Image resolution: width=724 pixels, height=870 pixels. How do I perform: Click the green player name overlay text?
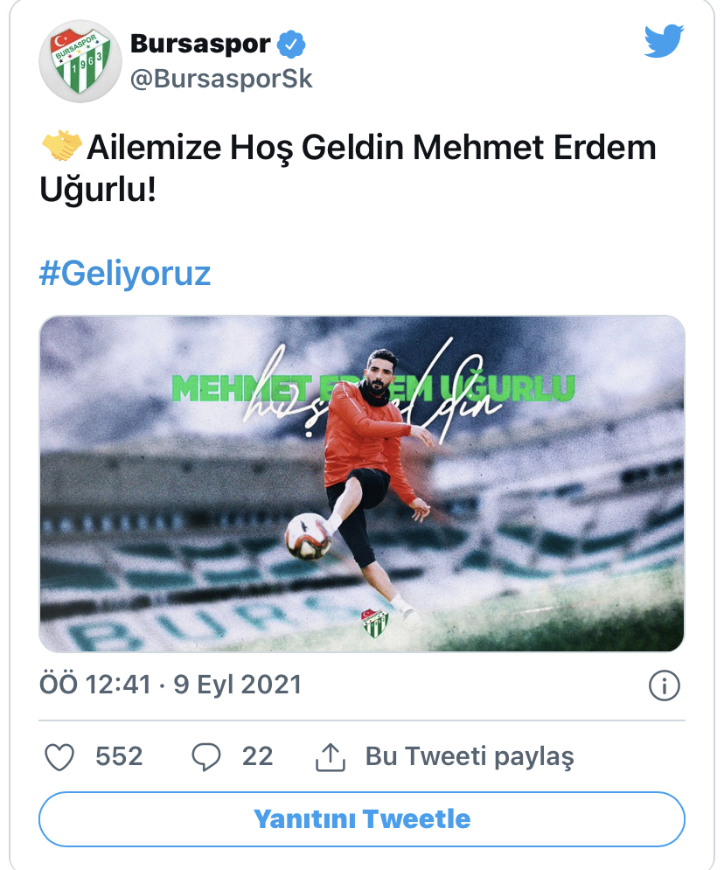pyautogui.click(x=372, y=388)
